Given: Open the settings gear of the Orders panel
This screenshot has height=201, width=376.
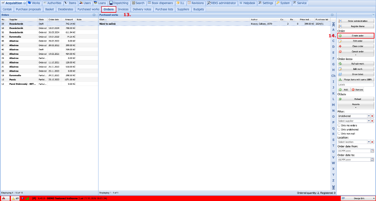Looking at the screenshot, I should pyautogui.click(x=94, y=15).
